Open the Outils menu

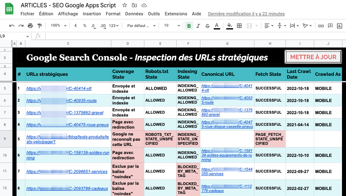click(154, 14)
